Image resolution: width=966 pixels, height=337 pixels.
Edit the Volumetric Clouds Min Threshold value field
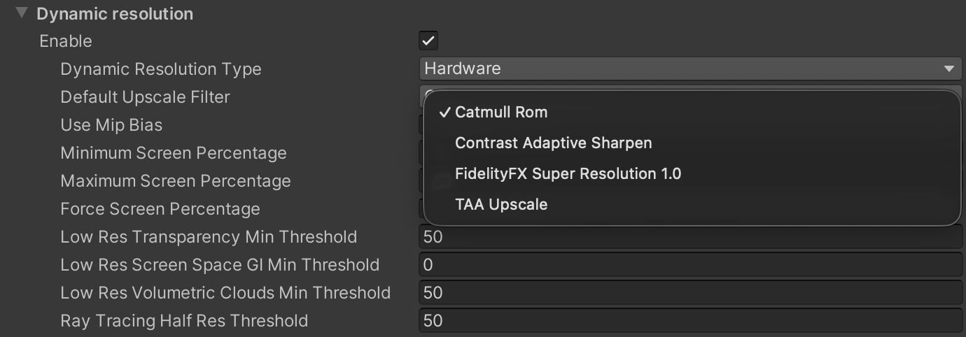click(690, 293)
